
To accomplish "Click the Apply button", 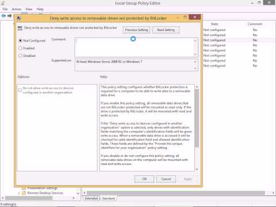I will pos(188,179).
